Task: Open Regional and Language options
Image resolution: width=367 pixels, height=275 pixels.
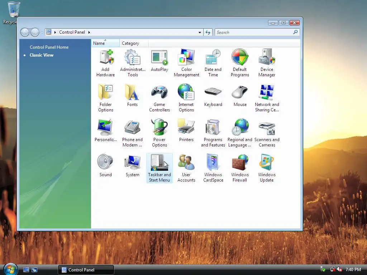Action: click(240, 133)
